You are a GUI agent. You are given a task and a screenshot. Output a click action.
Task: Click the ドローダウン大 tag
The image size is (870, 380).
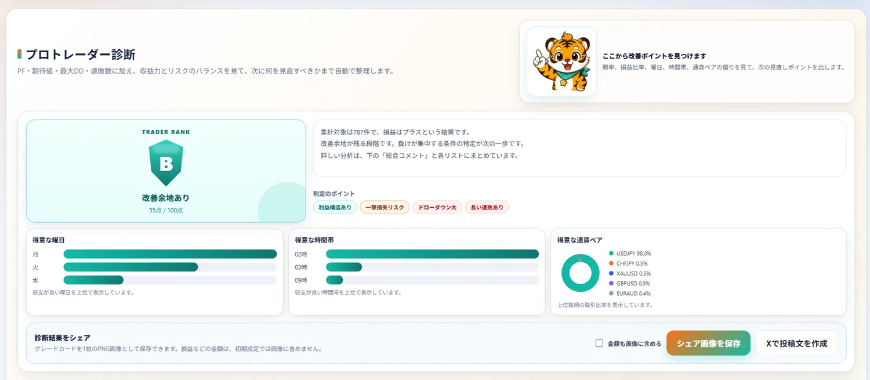click(x=437, y=207)
